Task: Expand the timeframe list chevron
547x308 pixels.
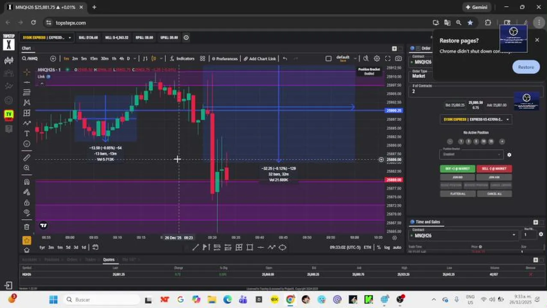Action: pyautogui.click(x=135, y=59)
